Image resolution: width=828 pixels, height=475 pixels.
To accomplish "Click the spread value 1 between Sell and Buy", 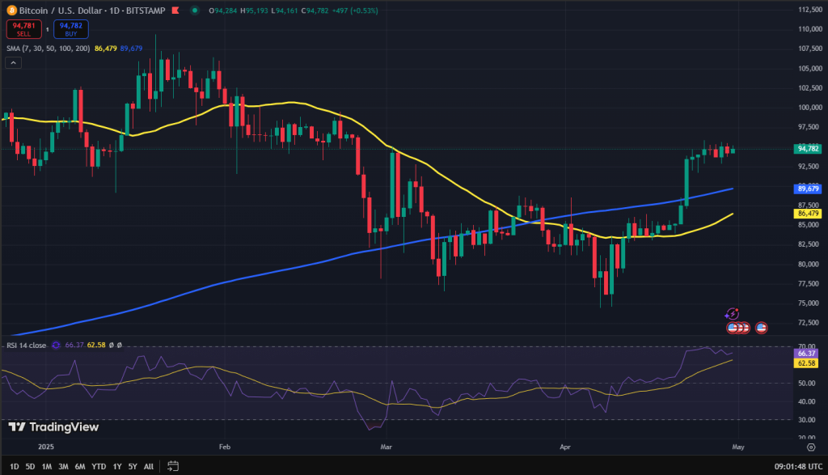I will tap(48, 30).
